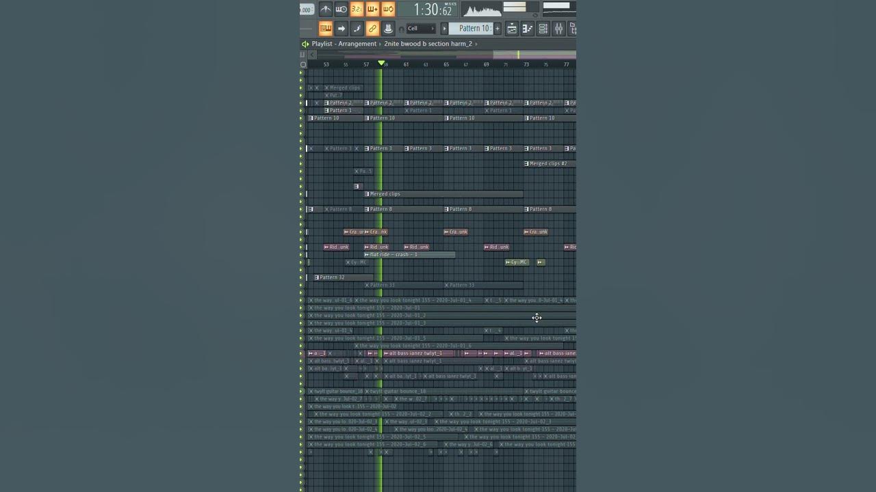Click arrow left of Pattern 10 selector

point(444,29)
